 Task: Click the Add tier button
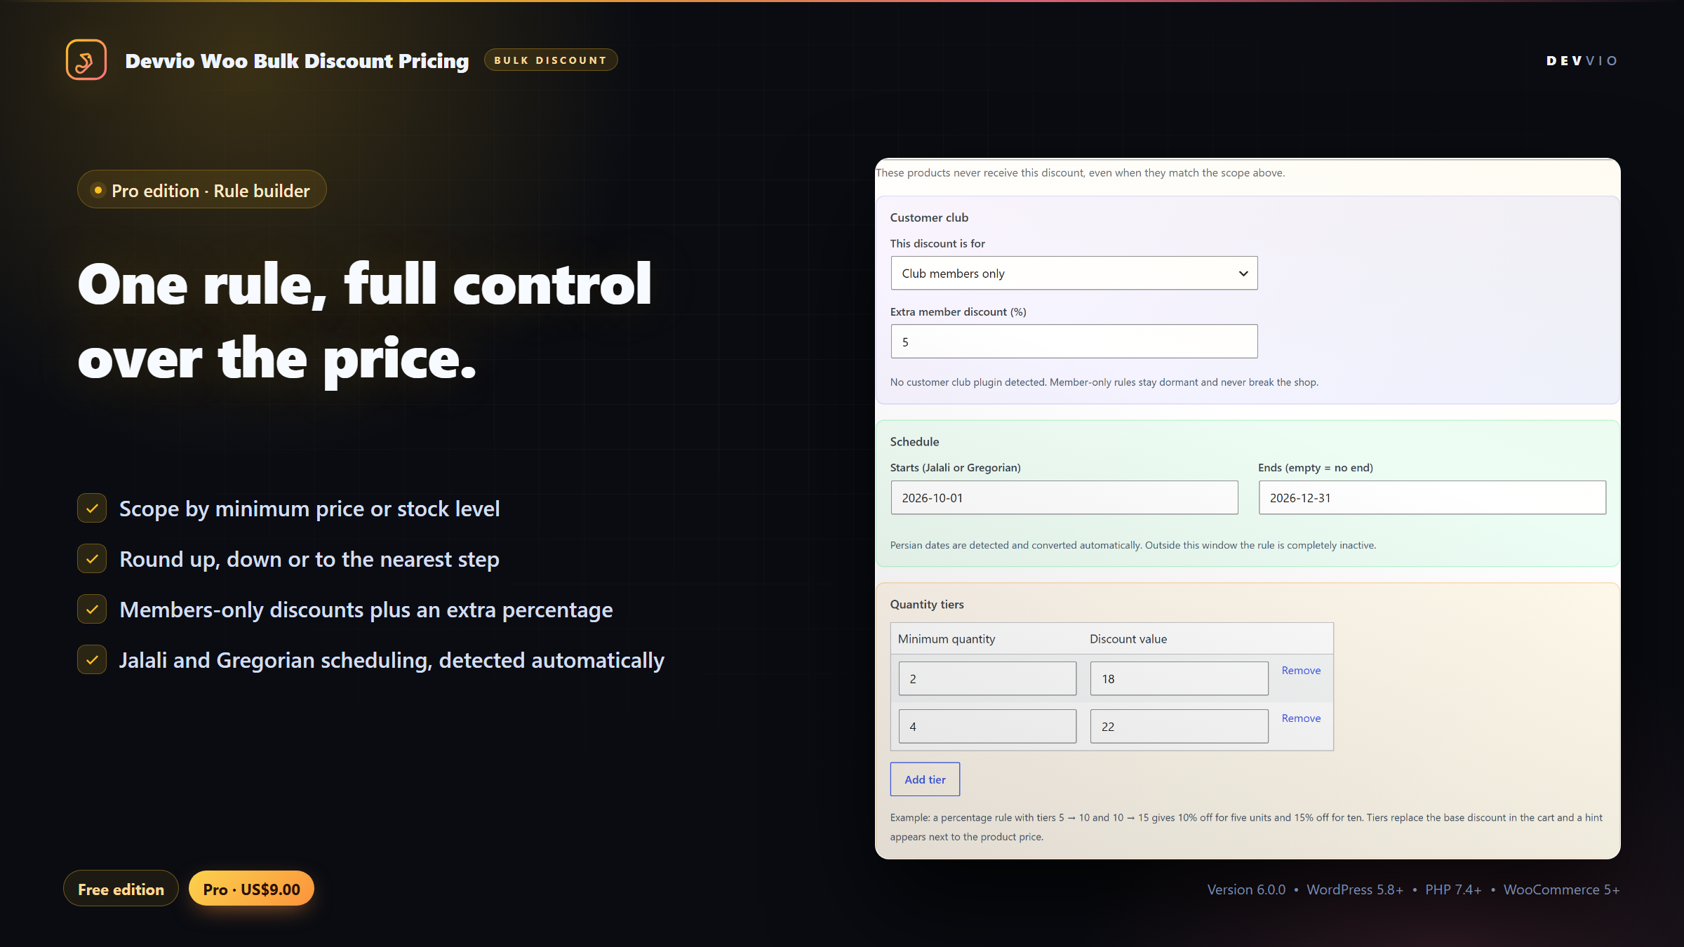(925, 779)
